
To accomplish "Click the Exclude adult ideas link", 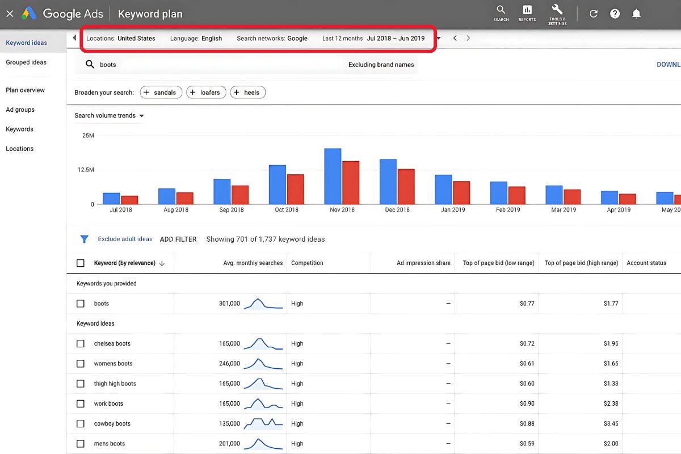I will click(x=125, y=239).
